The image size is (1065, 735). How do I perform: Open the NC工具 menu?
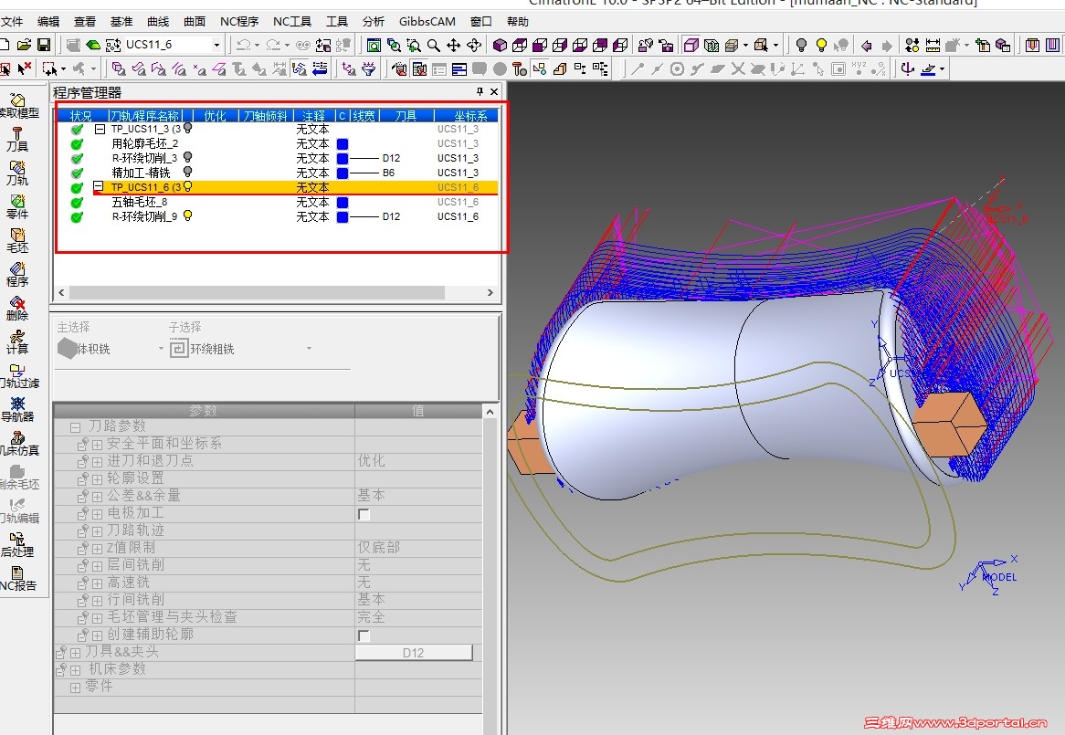click(x=292, y=22)
